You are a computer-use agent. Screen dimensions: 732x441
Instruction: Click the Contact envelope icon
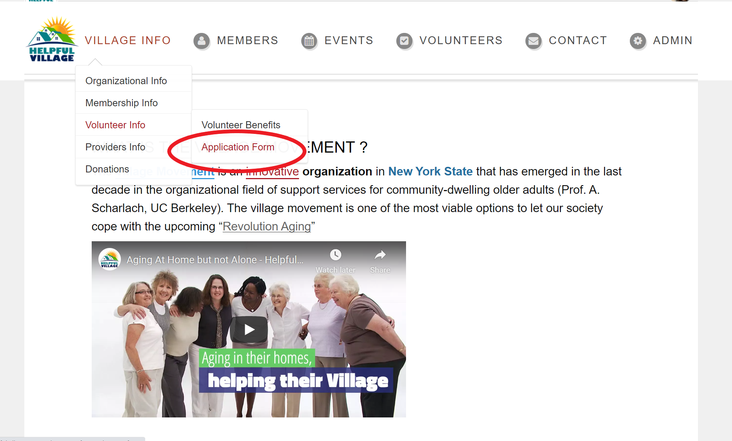(533, 41)
